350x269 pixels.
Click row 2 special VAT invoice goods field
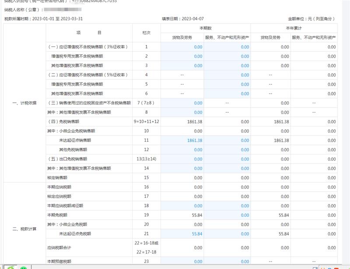pyautogui.click(x=182, y=56)
